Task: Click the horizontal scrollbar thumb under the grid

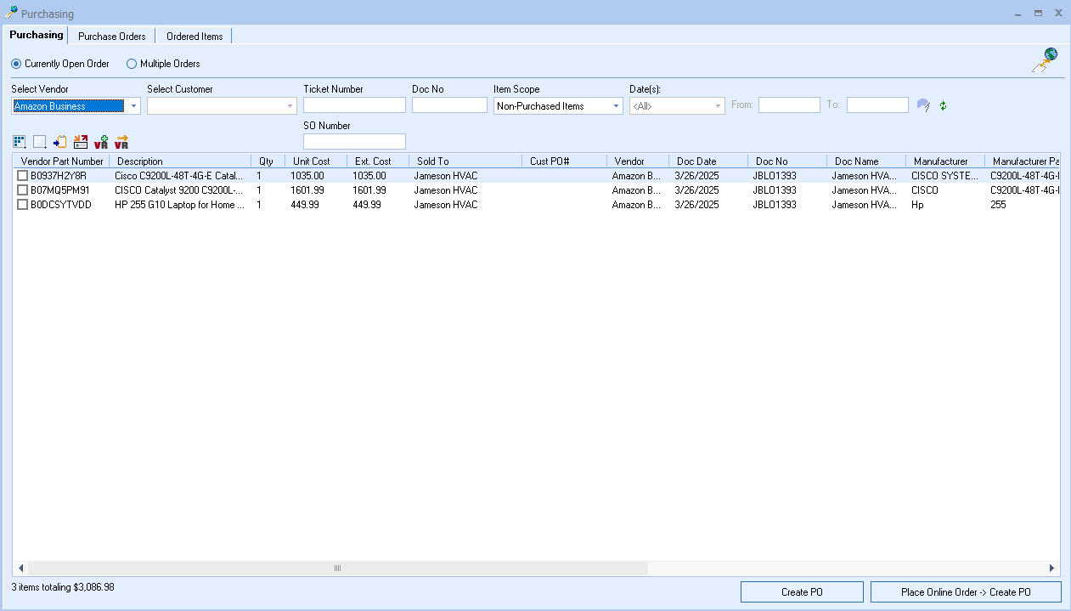Action: tap(337, 568)
